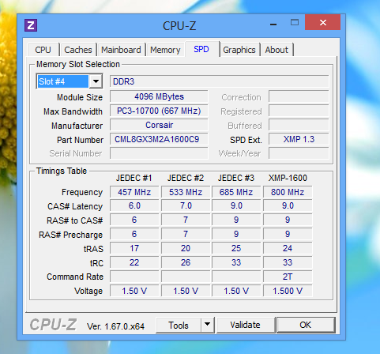Click tRC value 22
Screen dimensions: 380x354
(x=134, y=262)
